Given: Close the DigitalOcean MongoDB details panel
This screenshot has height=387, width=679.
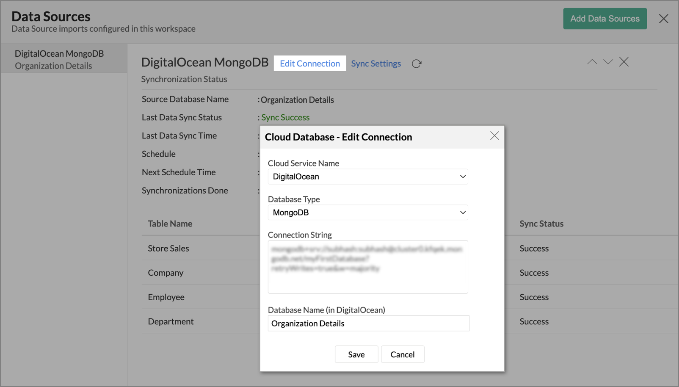Looking at the screenshot, I should [x=624, y=62].
